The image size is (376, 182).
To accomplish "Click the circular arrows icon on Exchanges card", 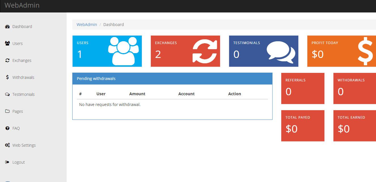I will 205,51.
